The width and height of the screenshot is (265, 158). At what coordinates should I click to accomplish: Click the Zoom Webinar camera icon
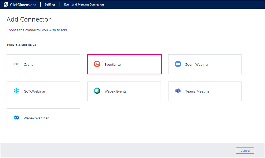(x=178, y=64)
